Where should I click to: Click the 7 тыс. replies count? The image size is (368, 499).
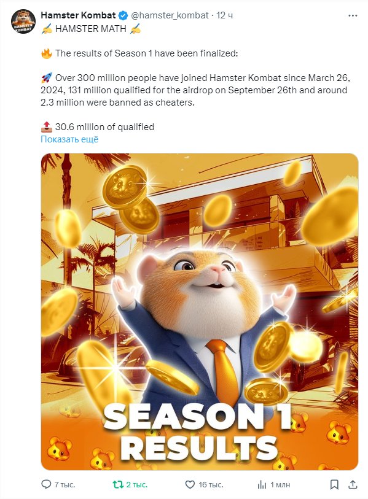click(65, 485)
